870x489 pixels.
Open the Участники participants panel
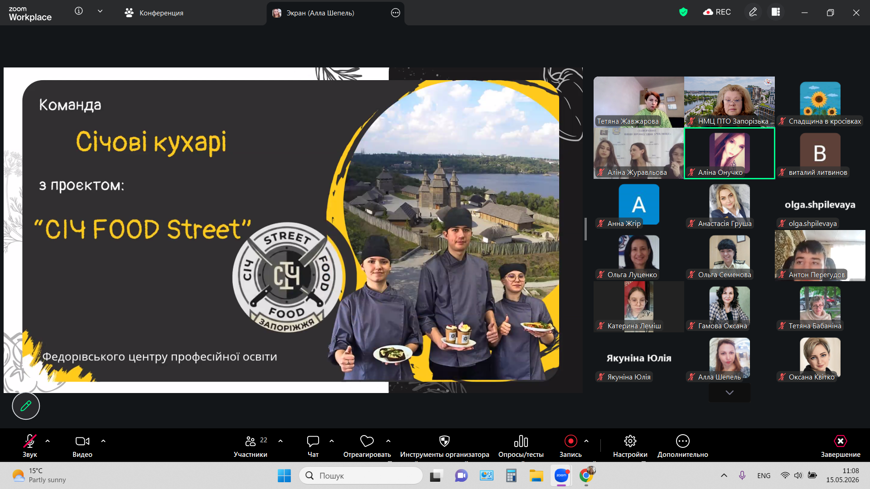pyautogui.click(x=251, y=446)
